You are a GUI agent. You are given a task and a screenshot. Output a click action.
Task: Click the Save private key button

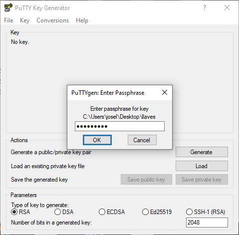point(202,180)
